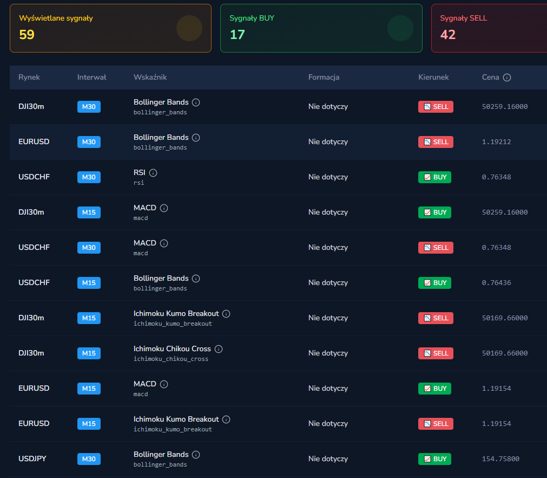Select the Sygnały SELL summary card
Viewport: 547px width, 478px height.
489,28
